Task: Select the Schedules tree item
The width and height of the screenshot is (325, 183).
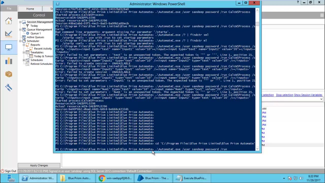Action: (x=37, y=60)
